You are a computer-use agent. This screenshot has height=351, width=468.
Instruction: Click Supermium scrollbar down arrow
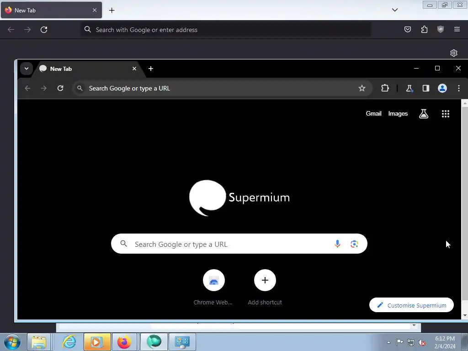click(465, 315)
